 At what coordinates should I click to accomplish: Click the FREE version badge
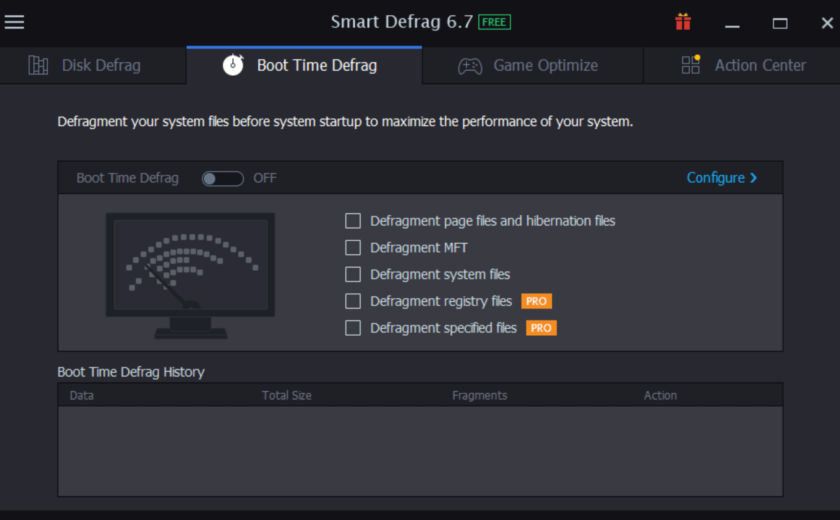pyautogui.click(x=494, y=22)
